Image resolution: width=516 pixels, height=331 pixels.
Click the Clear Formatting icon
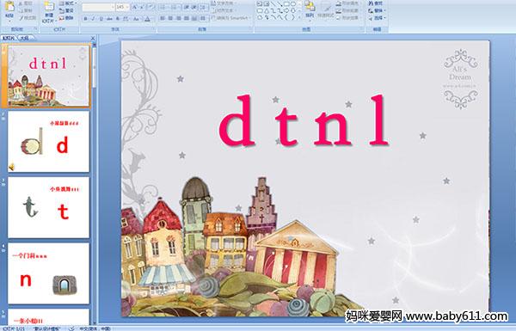(151, 7)
